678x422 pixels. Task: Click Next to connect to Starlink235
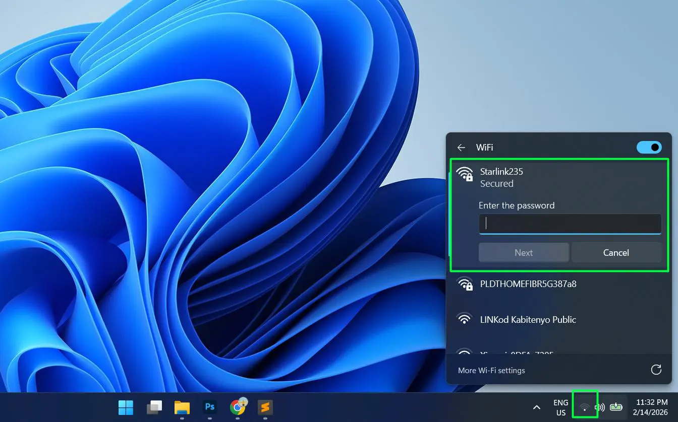523,252
